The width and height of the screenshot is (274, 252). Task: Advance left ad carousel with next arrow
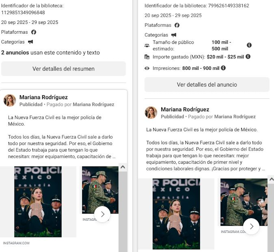[102, 214]
